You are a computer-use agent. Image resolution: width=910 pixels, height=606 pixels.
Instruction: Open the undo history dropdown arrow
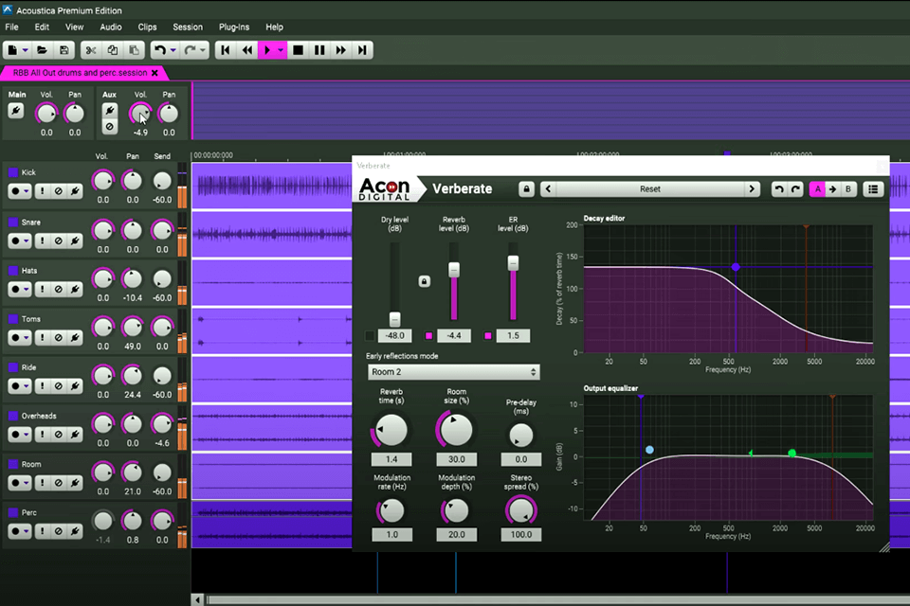pyautogui.click(x=172, y=50)
